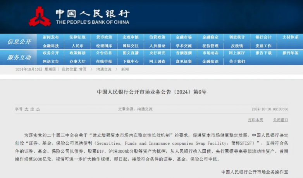Select 征信管理 navigation item
This screenshot has height=178, width=303.
(210, 46)
